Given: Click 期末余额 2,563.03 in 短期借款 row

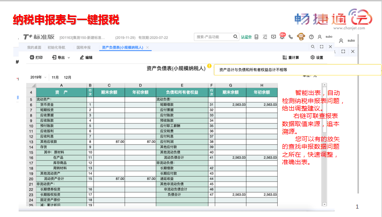Looking at the screenshot, I should [230, 105].
